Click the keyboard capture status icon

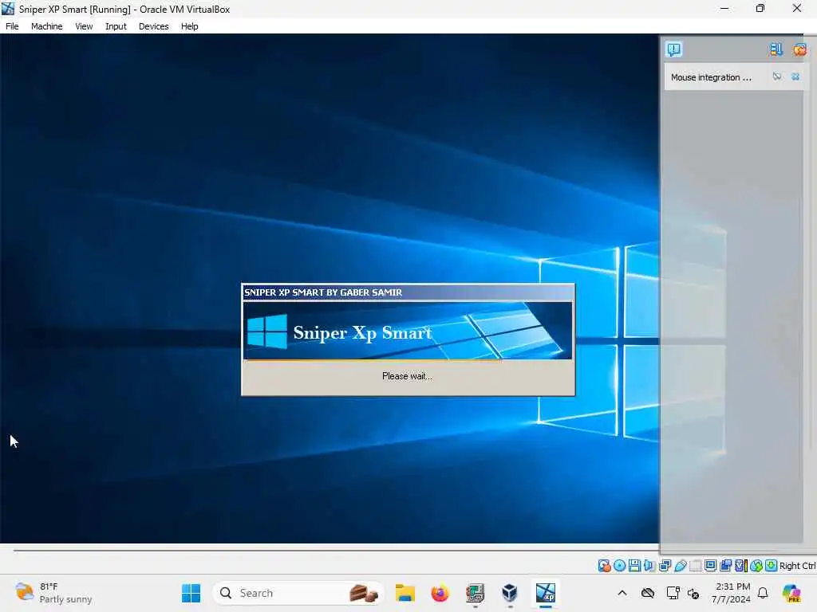click(x=772, y=566)
